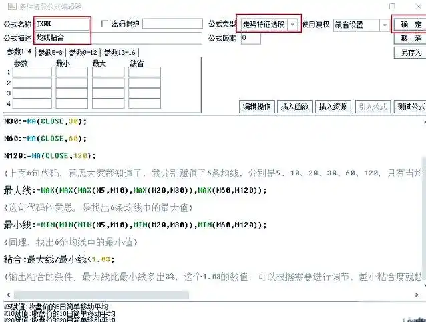
Task: Click the row 3 缺省 field
Action: (x=144, y=93)
